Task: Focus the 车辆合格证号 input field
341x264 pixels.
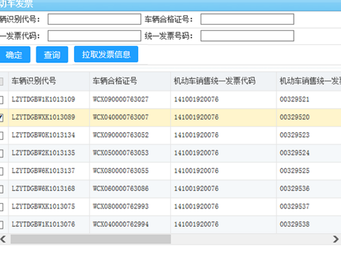Action: point(247,19)
